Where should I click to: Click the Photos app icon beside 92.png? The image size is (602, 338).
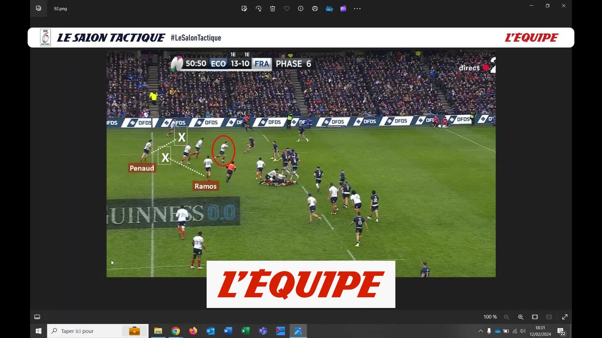pos(39,8)
